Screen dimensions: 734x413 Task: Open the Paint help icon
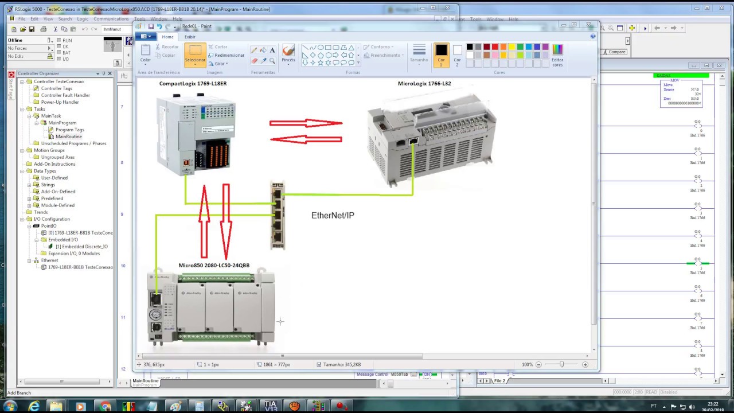pyautogui.click(x=593, y=36)
